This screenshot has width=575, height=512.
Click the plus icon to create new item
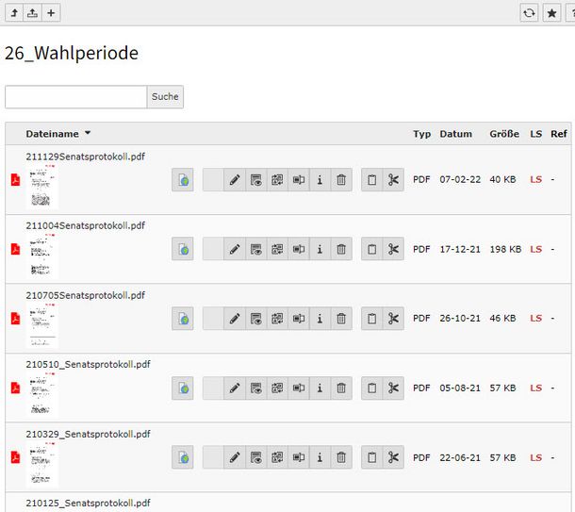[52, 12]
